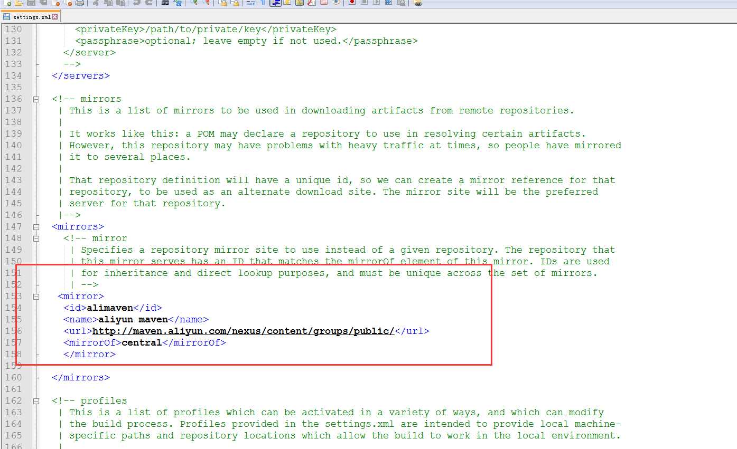The image size is (737, 449).
Task: Collapse the <mirrors> element fold at line 147
Action: tap(36, 226)
